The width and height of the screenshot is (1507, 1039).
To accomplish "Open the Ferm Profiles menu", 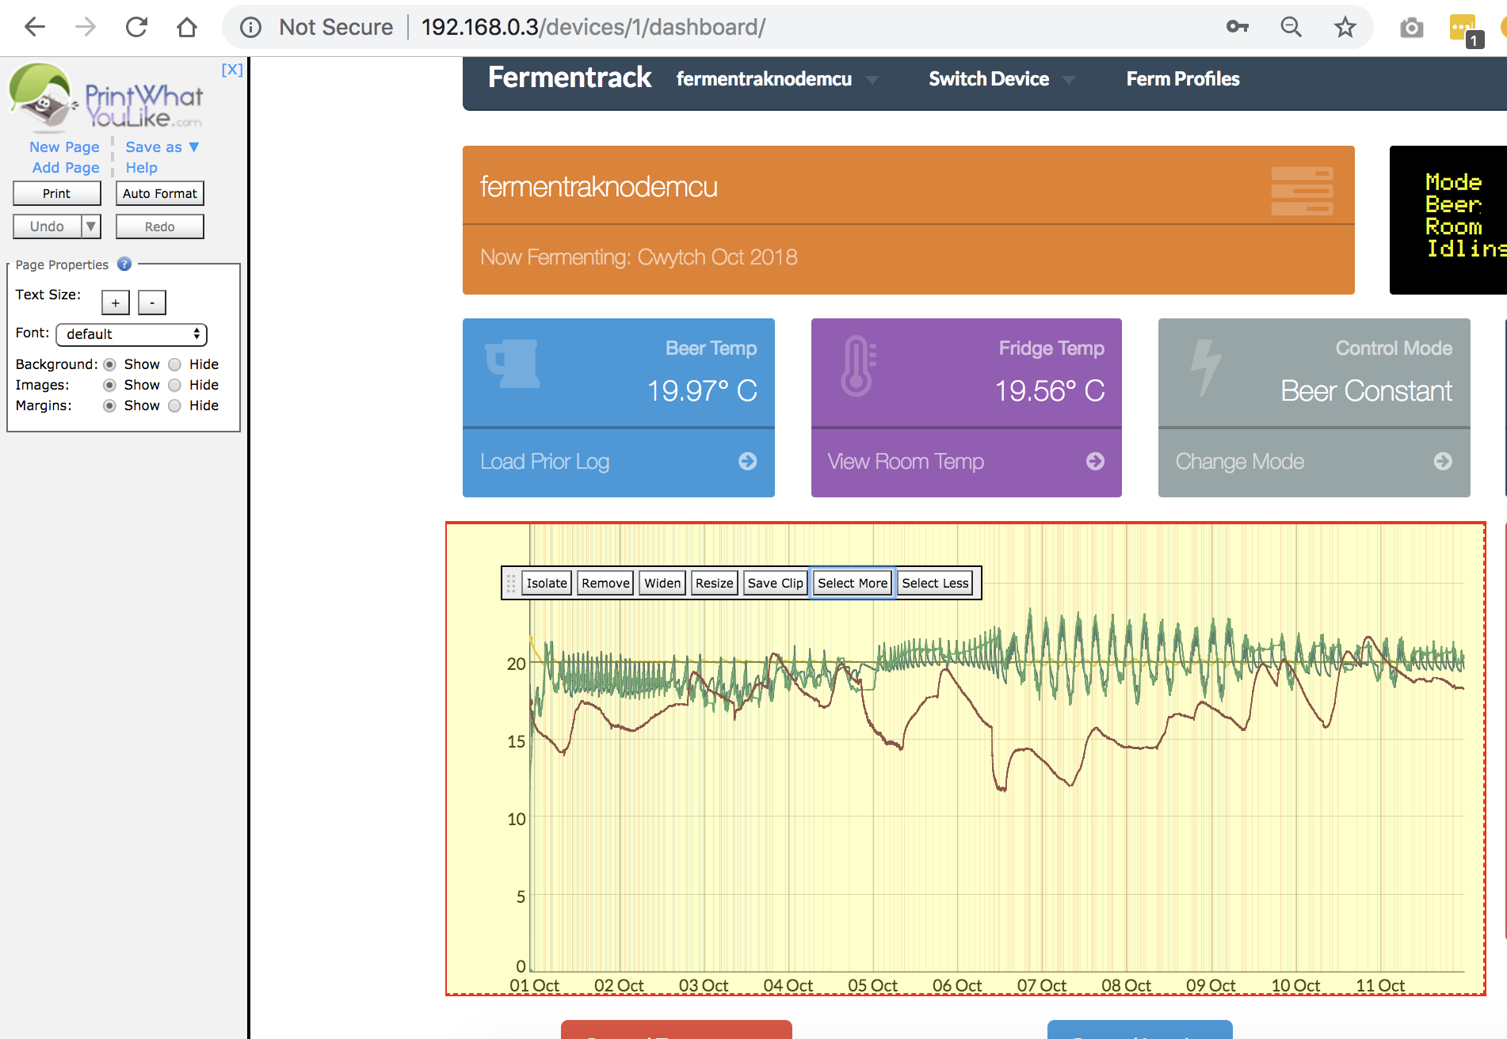I will [1182, 79].
